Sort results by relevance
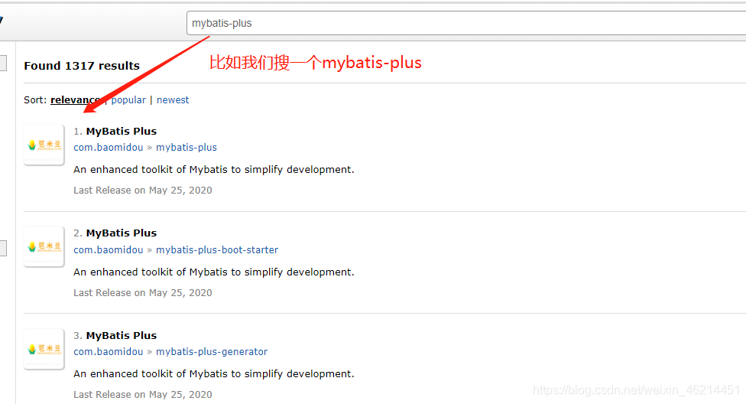Viewport: 746px width, 404px height. 76,100
